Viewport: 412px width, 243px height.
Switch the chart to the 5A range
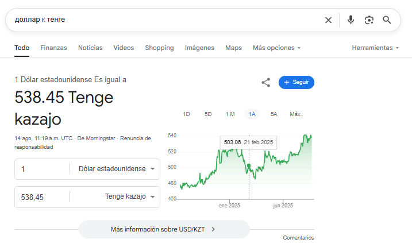click(x=274, y=114)
